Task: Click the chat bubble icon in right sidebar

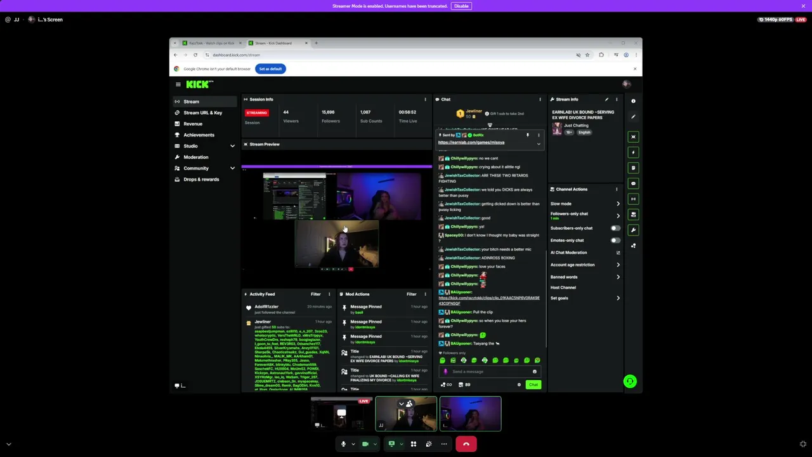Action: coord(633,183)
